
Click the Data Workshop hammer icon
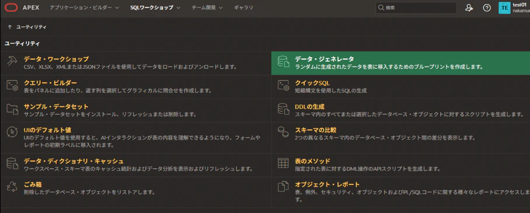12,61
